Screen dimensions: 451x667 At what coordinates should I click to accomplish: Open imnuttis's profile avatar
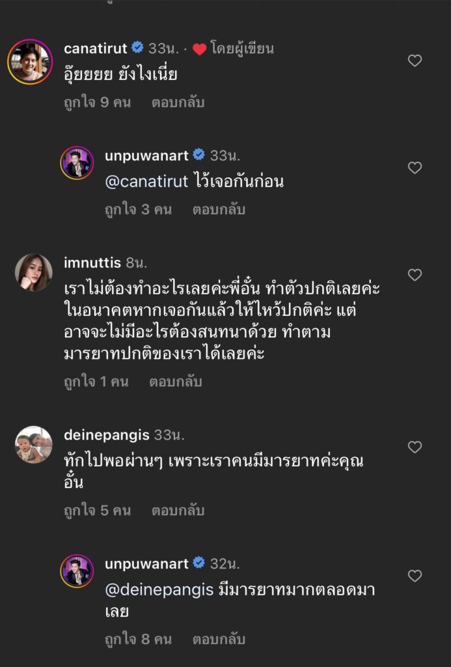tap(34, 272)
